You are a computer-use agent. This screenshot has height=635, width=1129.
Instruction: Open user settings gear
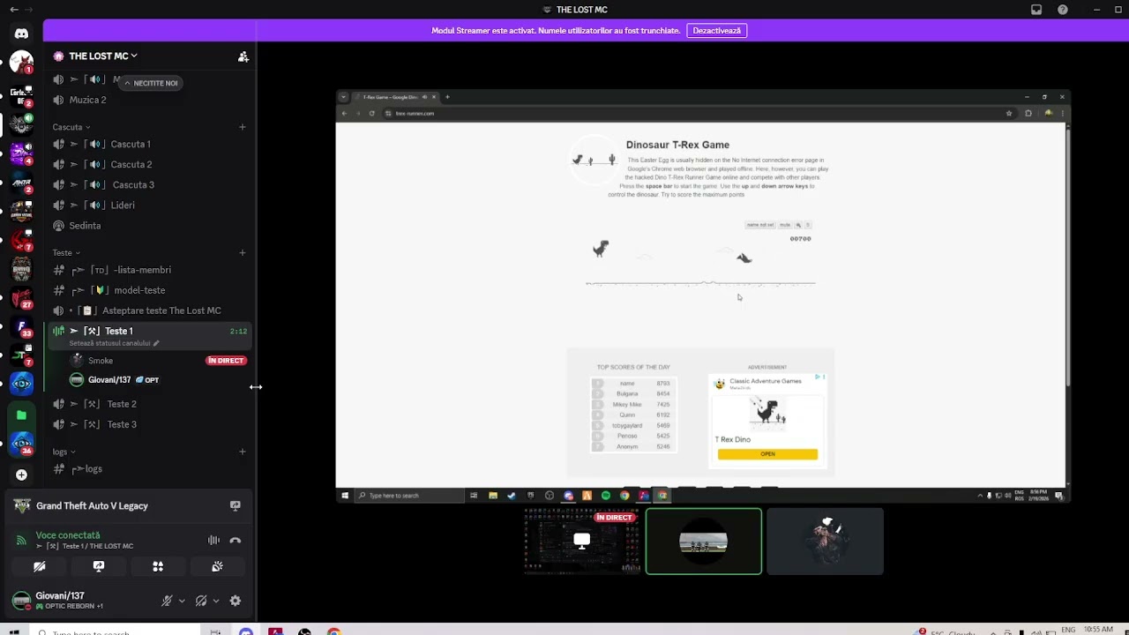[x=236, y=601]
